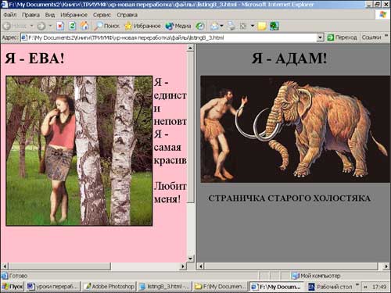Click the taskbar clock showing 17:49
The image size is (391, 293).
tap(379, 287)
